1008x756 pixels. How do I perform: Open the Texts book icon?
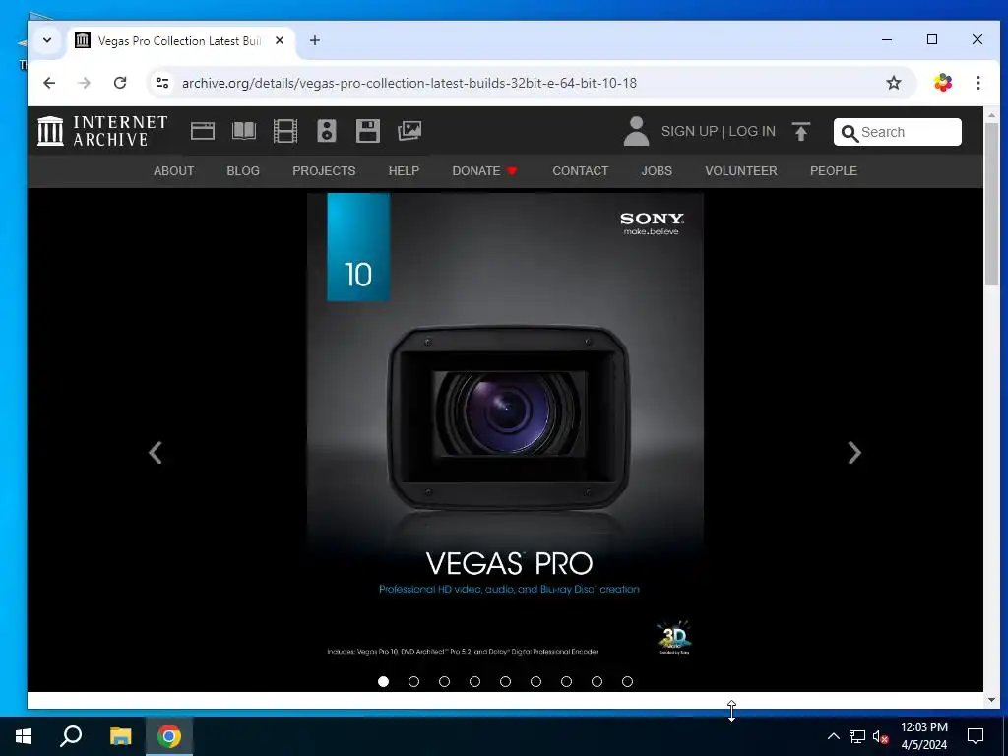[x=244, y=131]
